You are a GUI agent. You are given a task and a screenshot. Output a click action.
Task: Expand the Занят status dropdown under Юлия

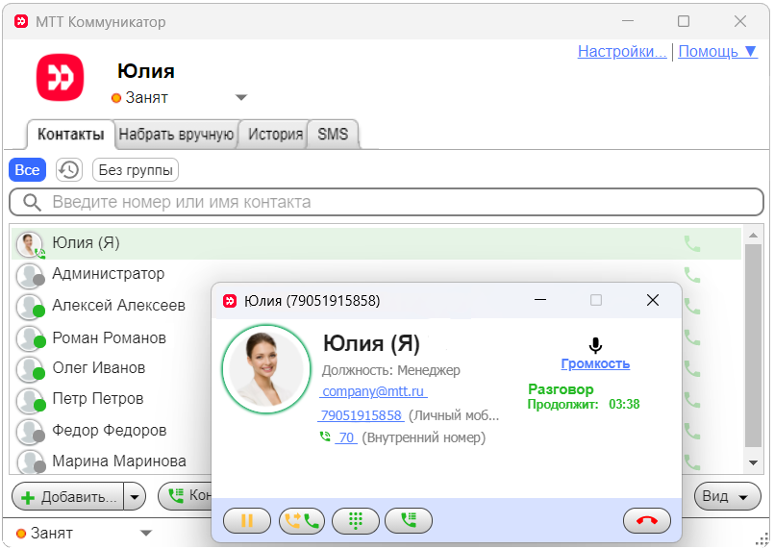click(x=241, y=97)
